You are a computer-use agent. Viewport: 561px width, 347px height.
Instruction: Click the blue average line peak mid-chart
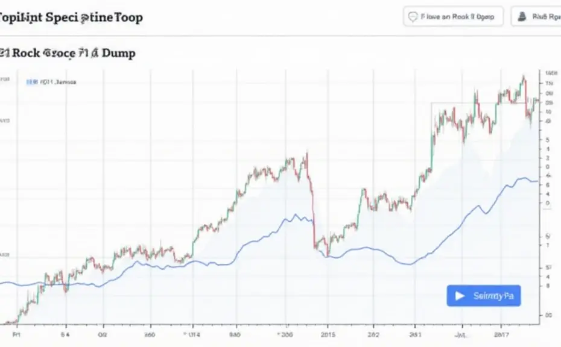296,215
